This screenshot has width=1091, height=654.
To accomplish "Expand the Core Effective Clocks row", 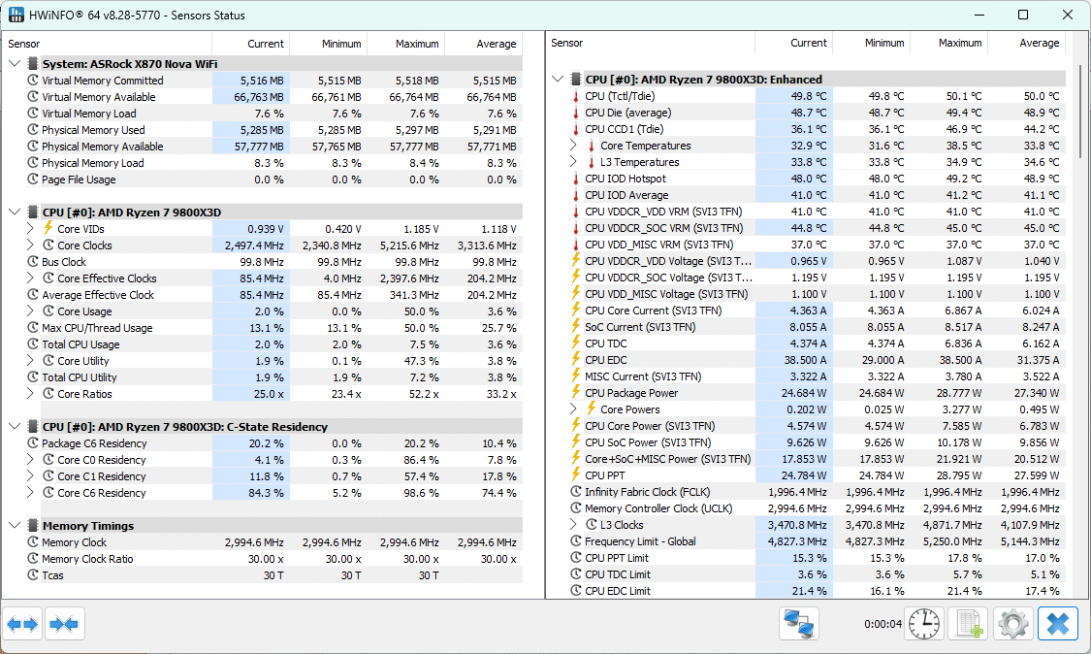I will (x=30, y=278).
